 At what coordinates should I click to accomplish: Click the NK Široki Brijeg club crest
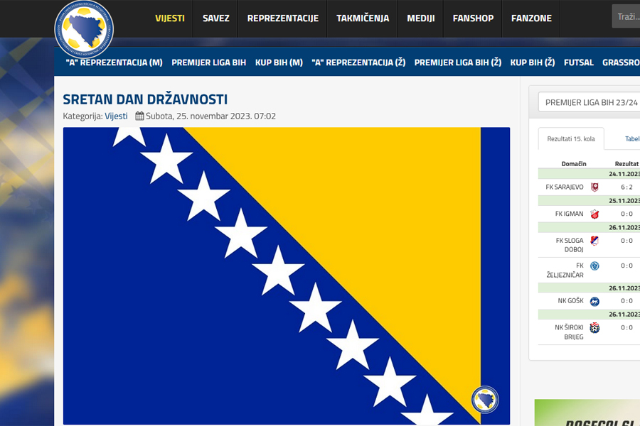click(594, 327)
